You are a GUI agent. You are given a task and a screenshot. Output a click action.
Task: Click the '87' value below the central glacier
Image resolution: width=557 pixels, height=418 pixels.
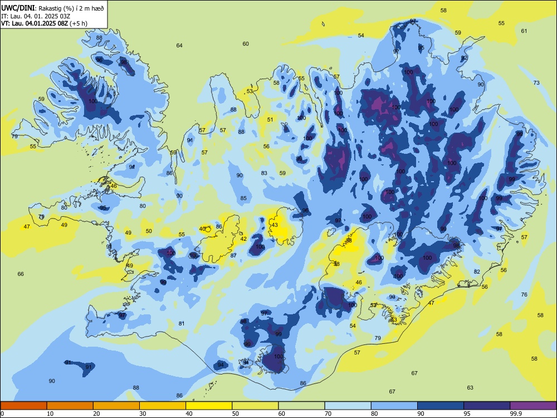[233, 256]
